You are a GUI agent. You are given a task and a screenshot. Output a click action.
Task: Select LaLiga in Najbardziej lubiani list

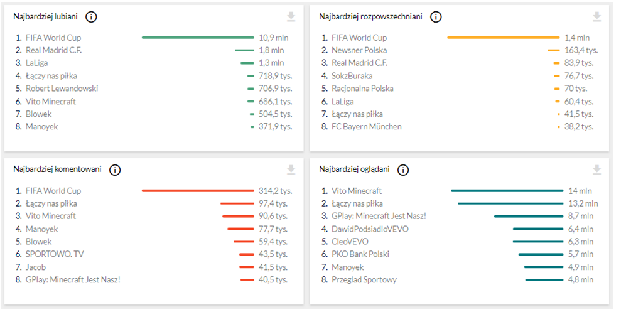(36, 63)
